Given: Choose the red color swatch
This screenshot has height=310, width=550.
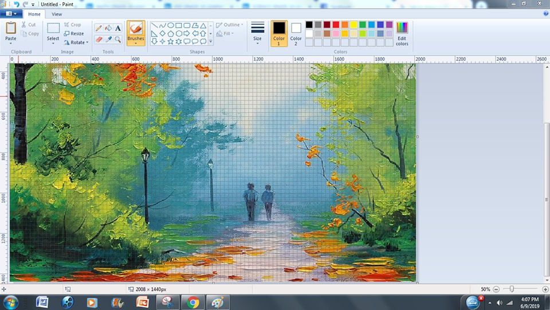Looking at the screenshot, I should click(336, 25).
